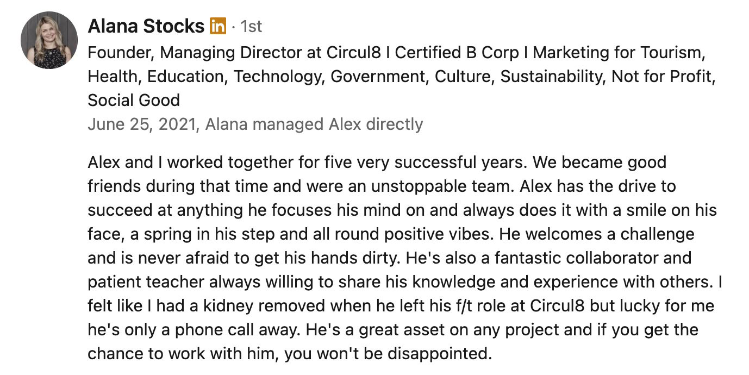The height and width of the screenshot is (375, 749).
Task: Click the closing words 'you won't be disappointed'
Action: [388, 354]
